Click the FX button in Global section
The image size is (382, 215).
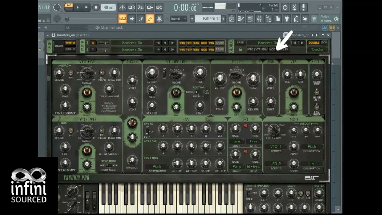[286, 50]
